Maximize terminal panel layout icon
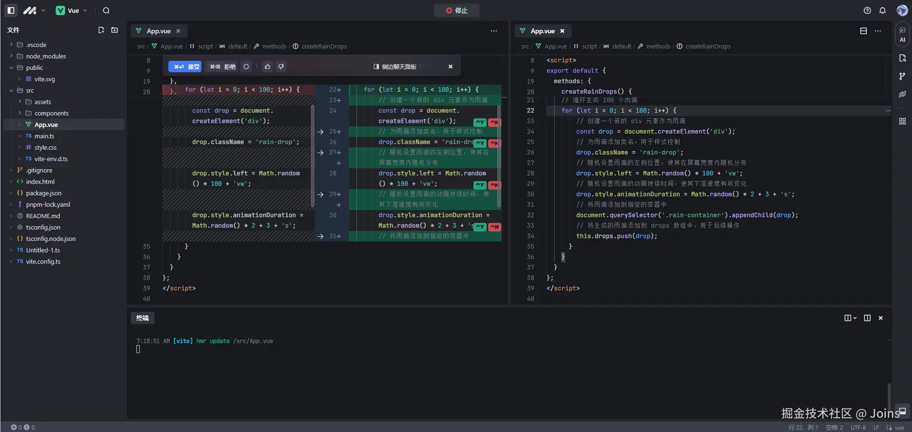 (x=867, y=318)
